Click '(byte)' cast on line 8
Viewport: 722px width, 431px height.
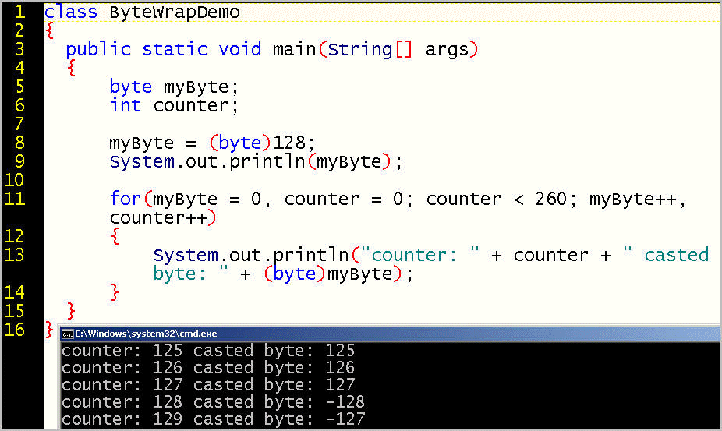coord(240,143)
